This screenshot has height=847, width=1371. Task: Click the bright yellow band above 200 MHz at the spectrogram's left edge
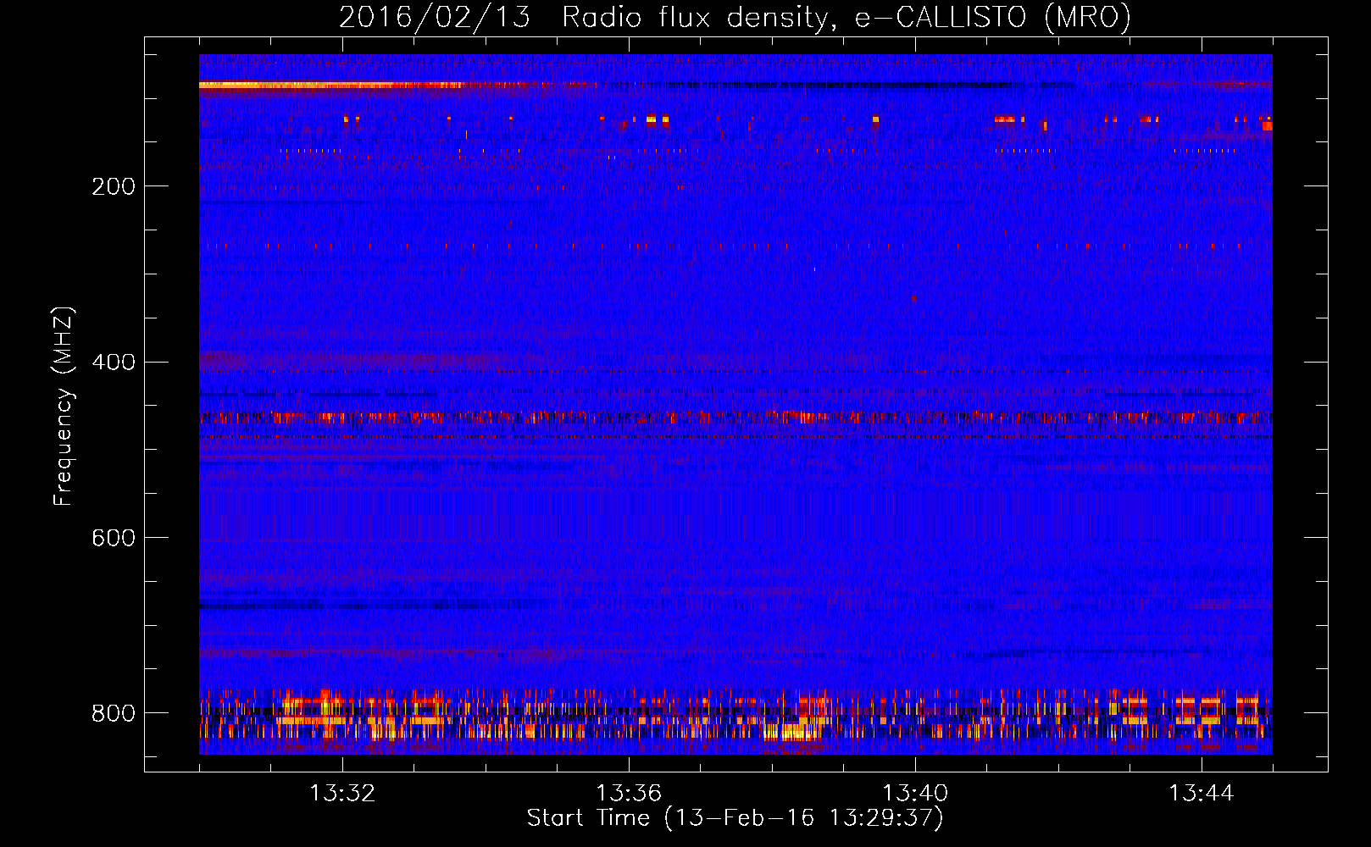click(x=330, y=85)
